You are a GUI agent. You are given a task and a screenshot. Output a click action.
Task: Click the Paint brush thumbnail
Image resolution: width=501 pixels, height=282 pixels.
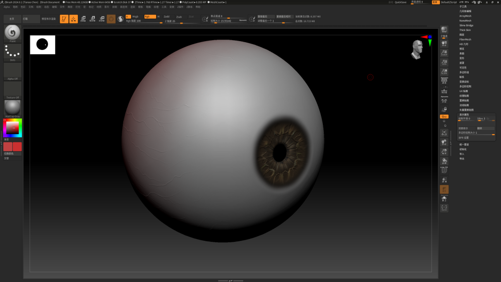[x=12, y=33]
